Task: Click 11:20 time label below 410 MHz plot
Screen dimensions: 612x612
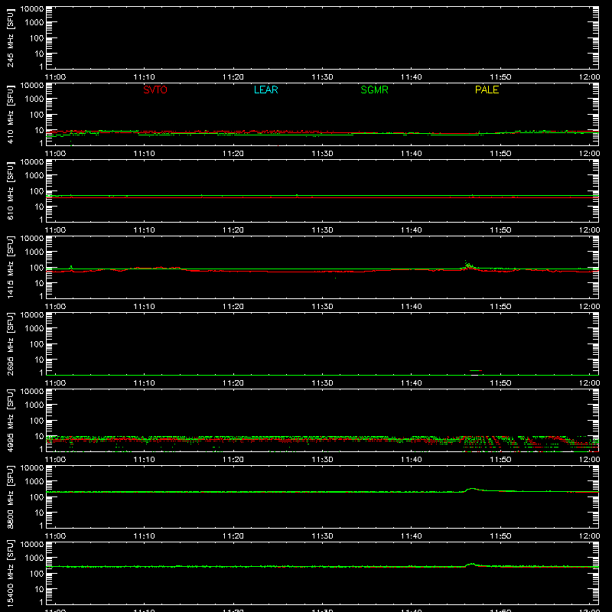Action: click(x=233, y=154)
